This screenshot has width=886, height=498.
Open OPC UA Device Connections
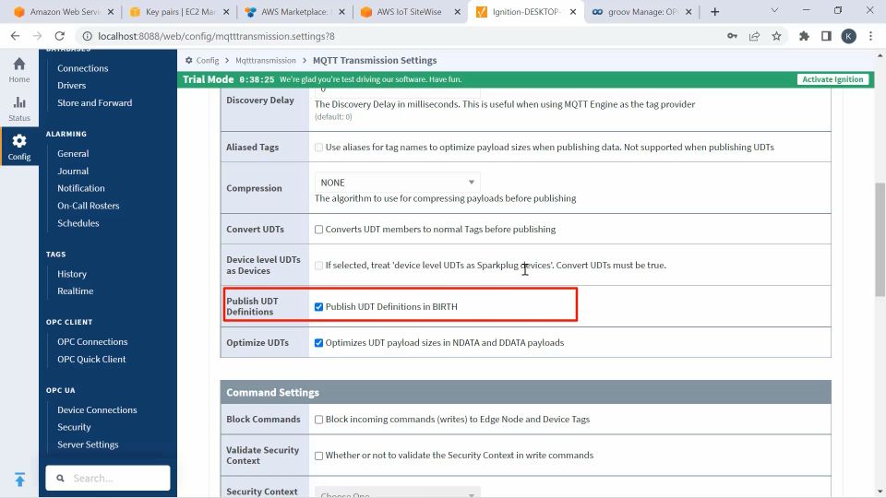point(97,409)
